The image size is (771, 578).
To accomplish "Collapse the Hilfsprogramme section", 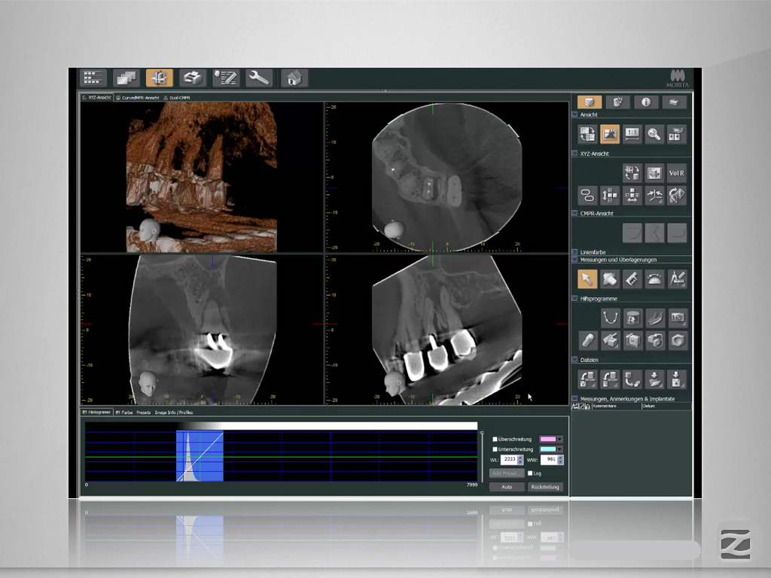I will (575, 299).
